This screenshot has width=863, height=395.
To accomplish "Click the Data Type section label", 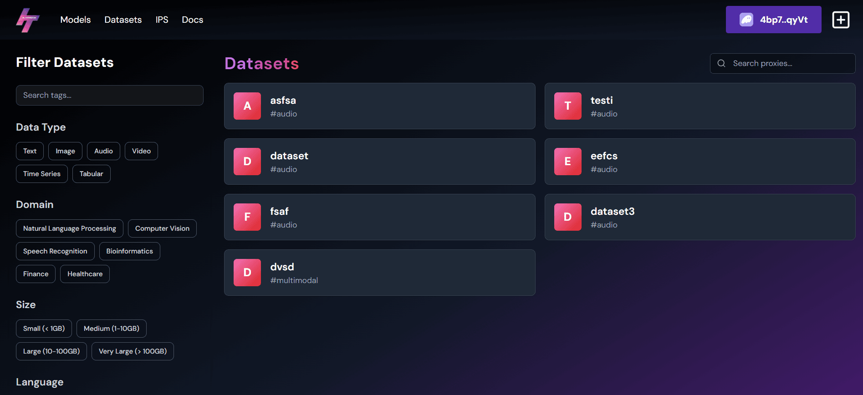I will [41, 127].
